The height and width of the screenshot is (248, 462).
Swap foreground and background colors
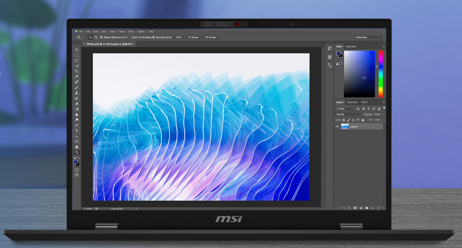(78, 158)
